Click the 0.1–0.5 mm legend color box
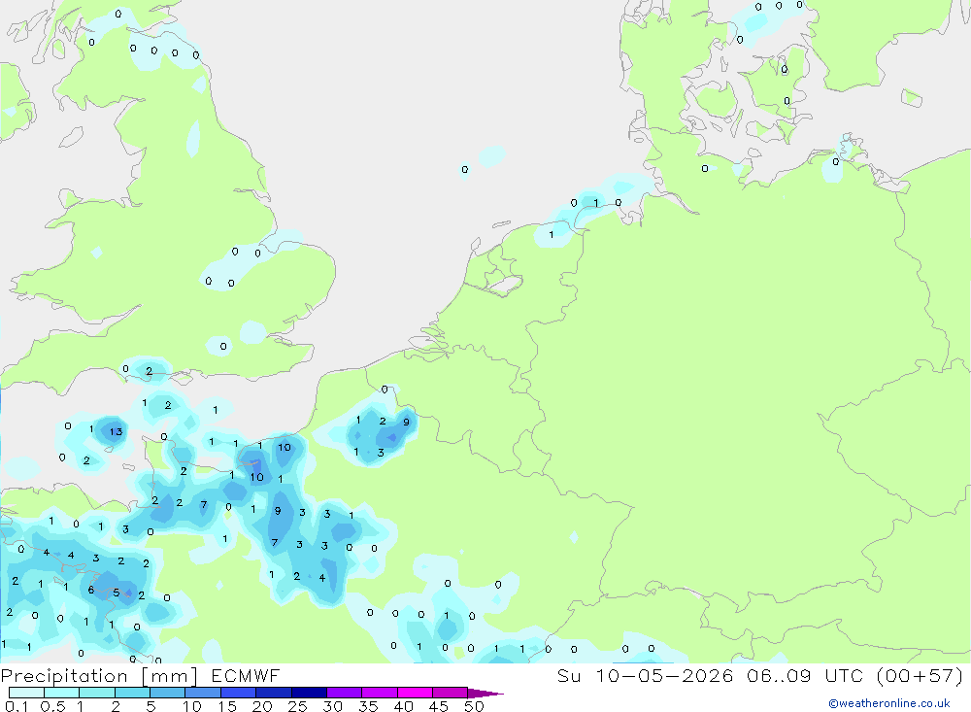 coord(26,693)
